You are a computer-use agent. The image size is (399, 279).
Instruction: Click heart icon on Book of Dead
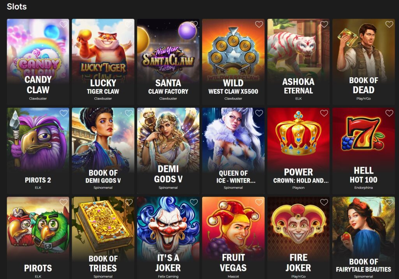coord(389,24)
